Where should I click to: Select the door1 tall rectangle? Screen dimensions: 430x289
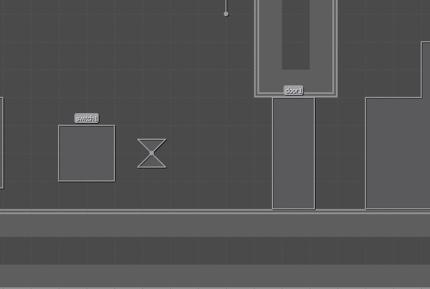click(293, 153)
